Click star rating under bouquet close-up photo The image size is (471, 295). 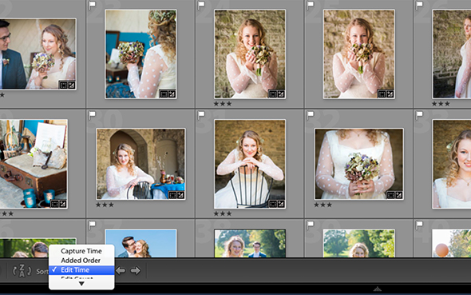click(323, 205)
